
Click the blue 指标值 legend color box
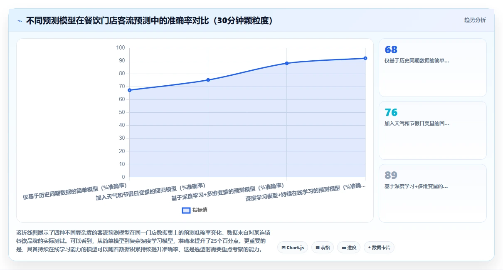186,210
